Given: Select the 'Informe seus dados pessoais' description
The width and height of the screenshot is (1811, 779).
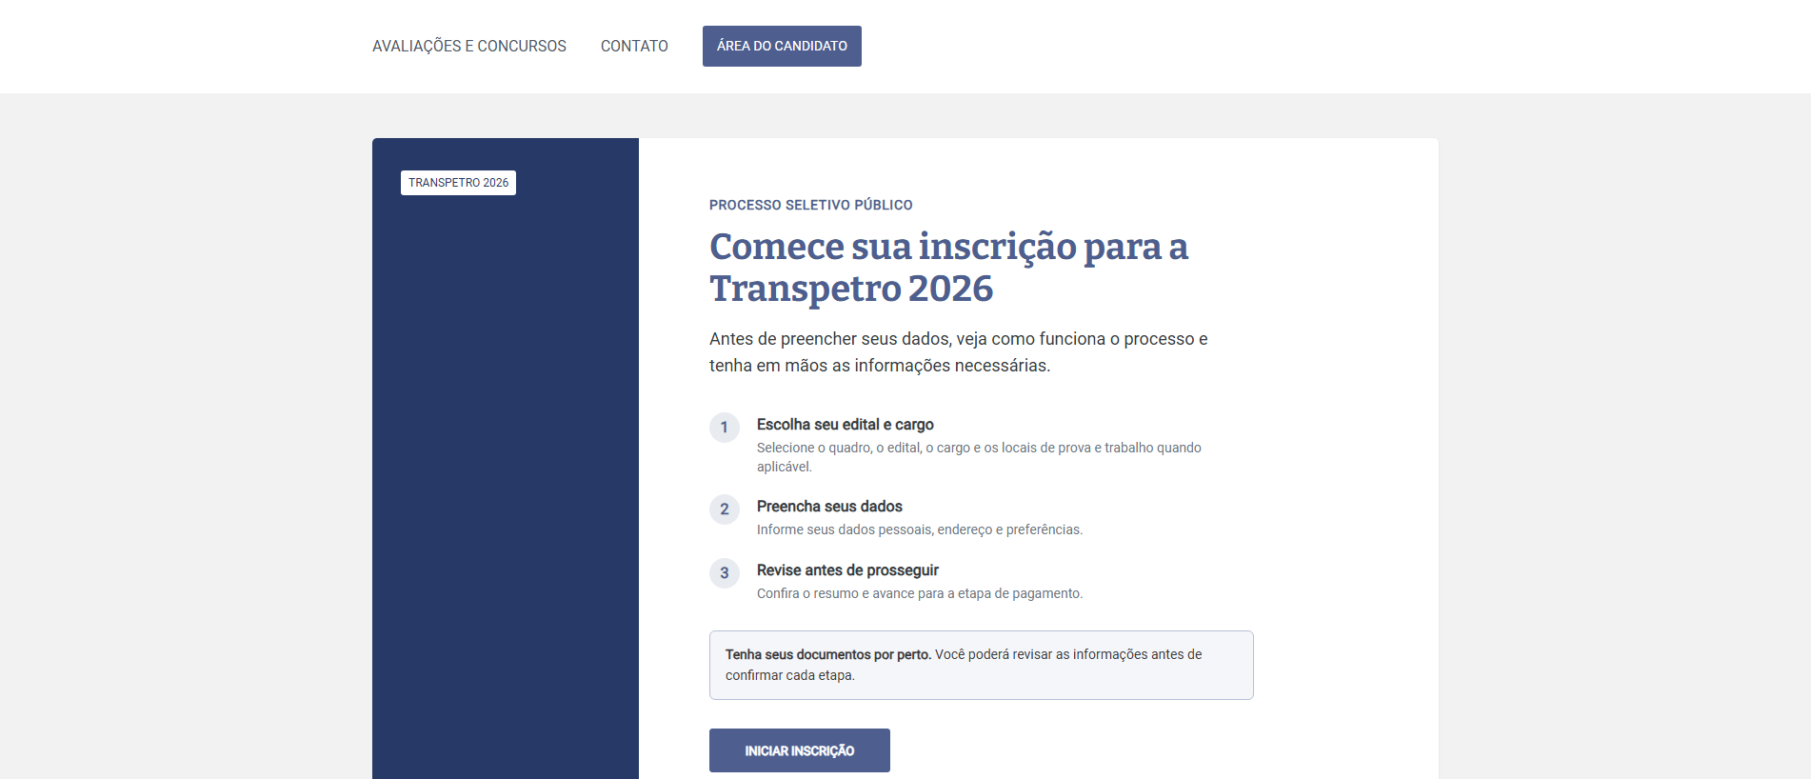Looking at the screenshot, I should click(x=920, y=529).
